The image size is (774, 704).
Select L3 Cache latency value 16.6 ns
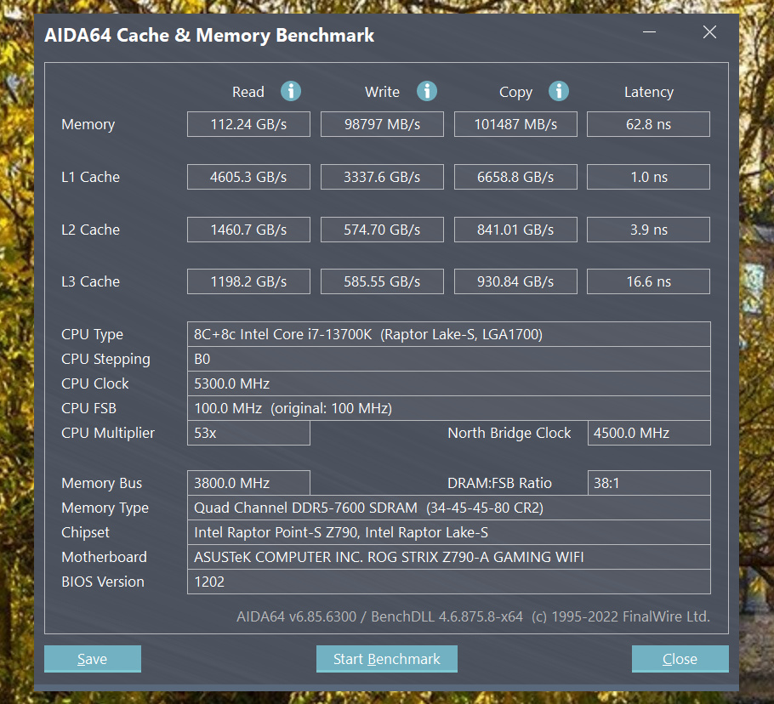649,281
